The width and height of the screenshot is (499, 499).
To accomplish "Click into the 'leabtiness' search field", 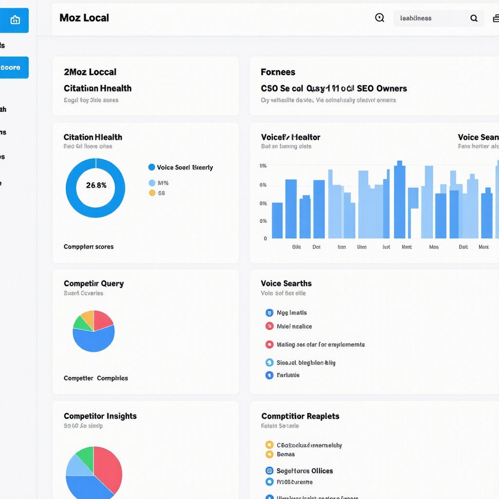I will point(439,18).
